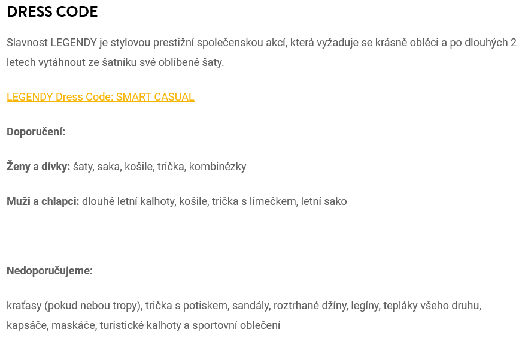Click the words turistické kalhoty
Image resolution: width=528 pixels, height=356 pixels.
point(141,325)
